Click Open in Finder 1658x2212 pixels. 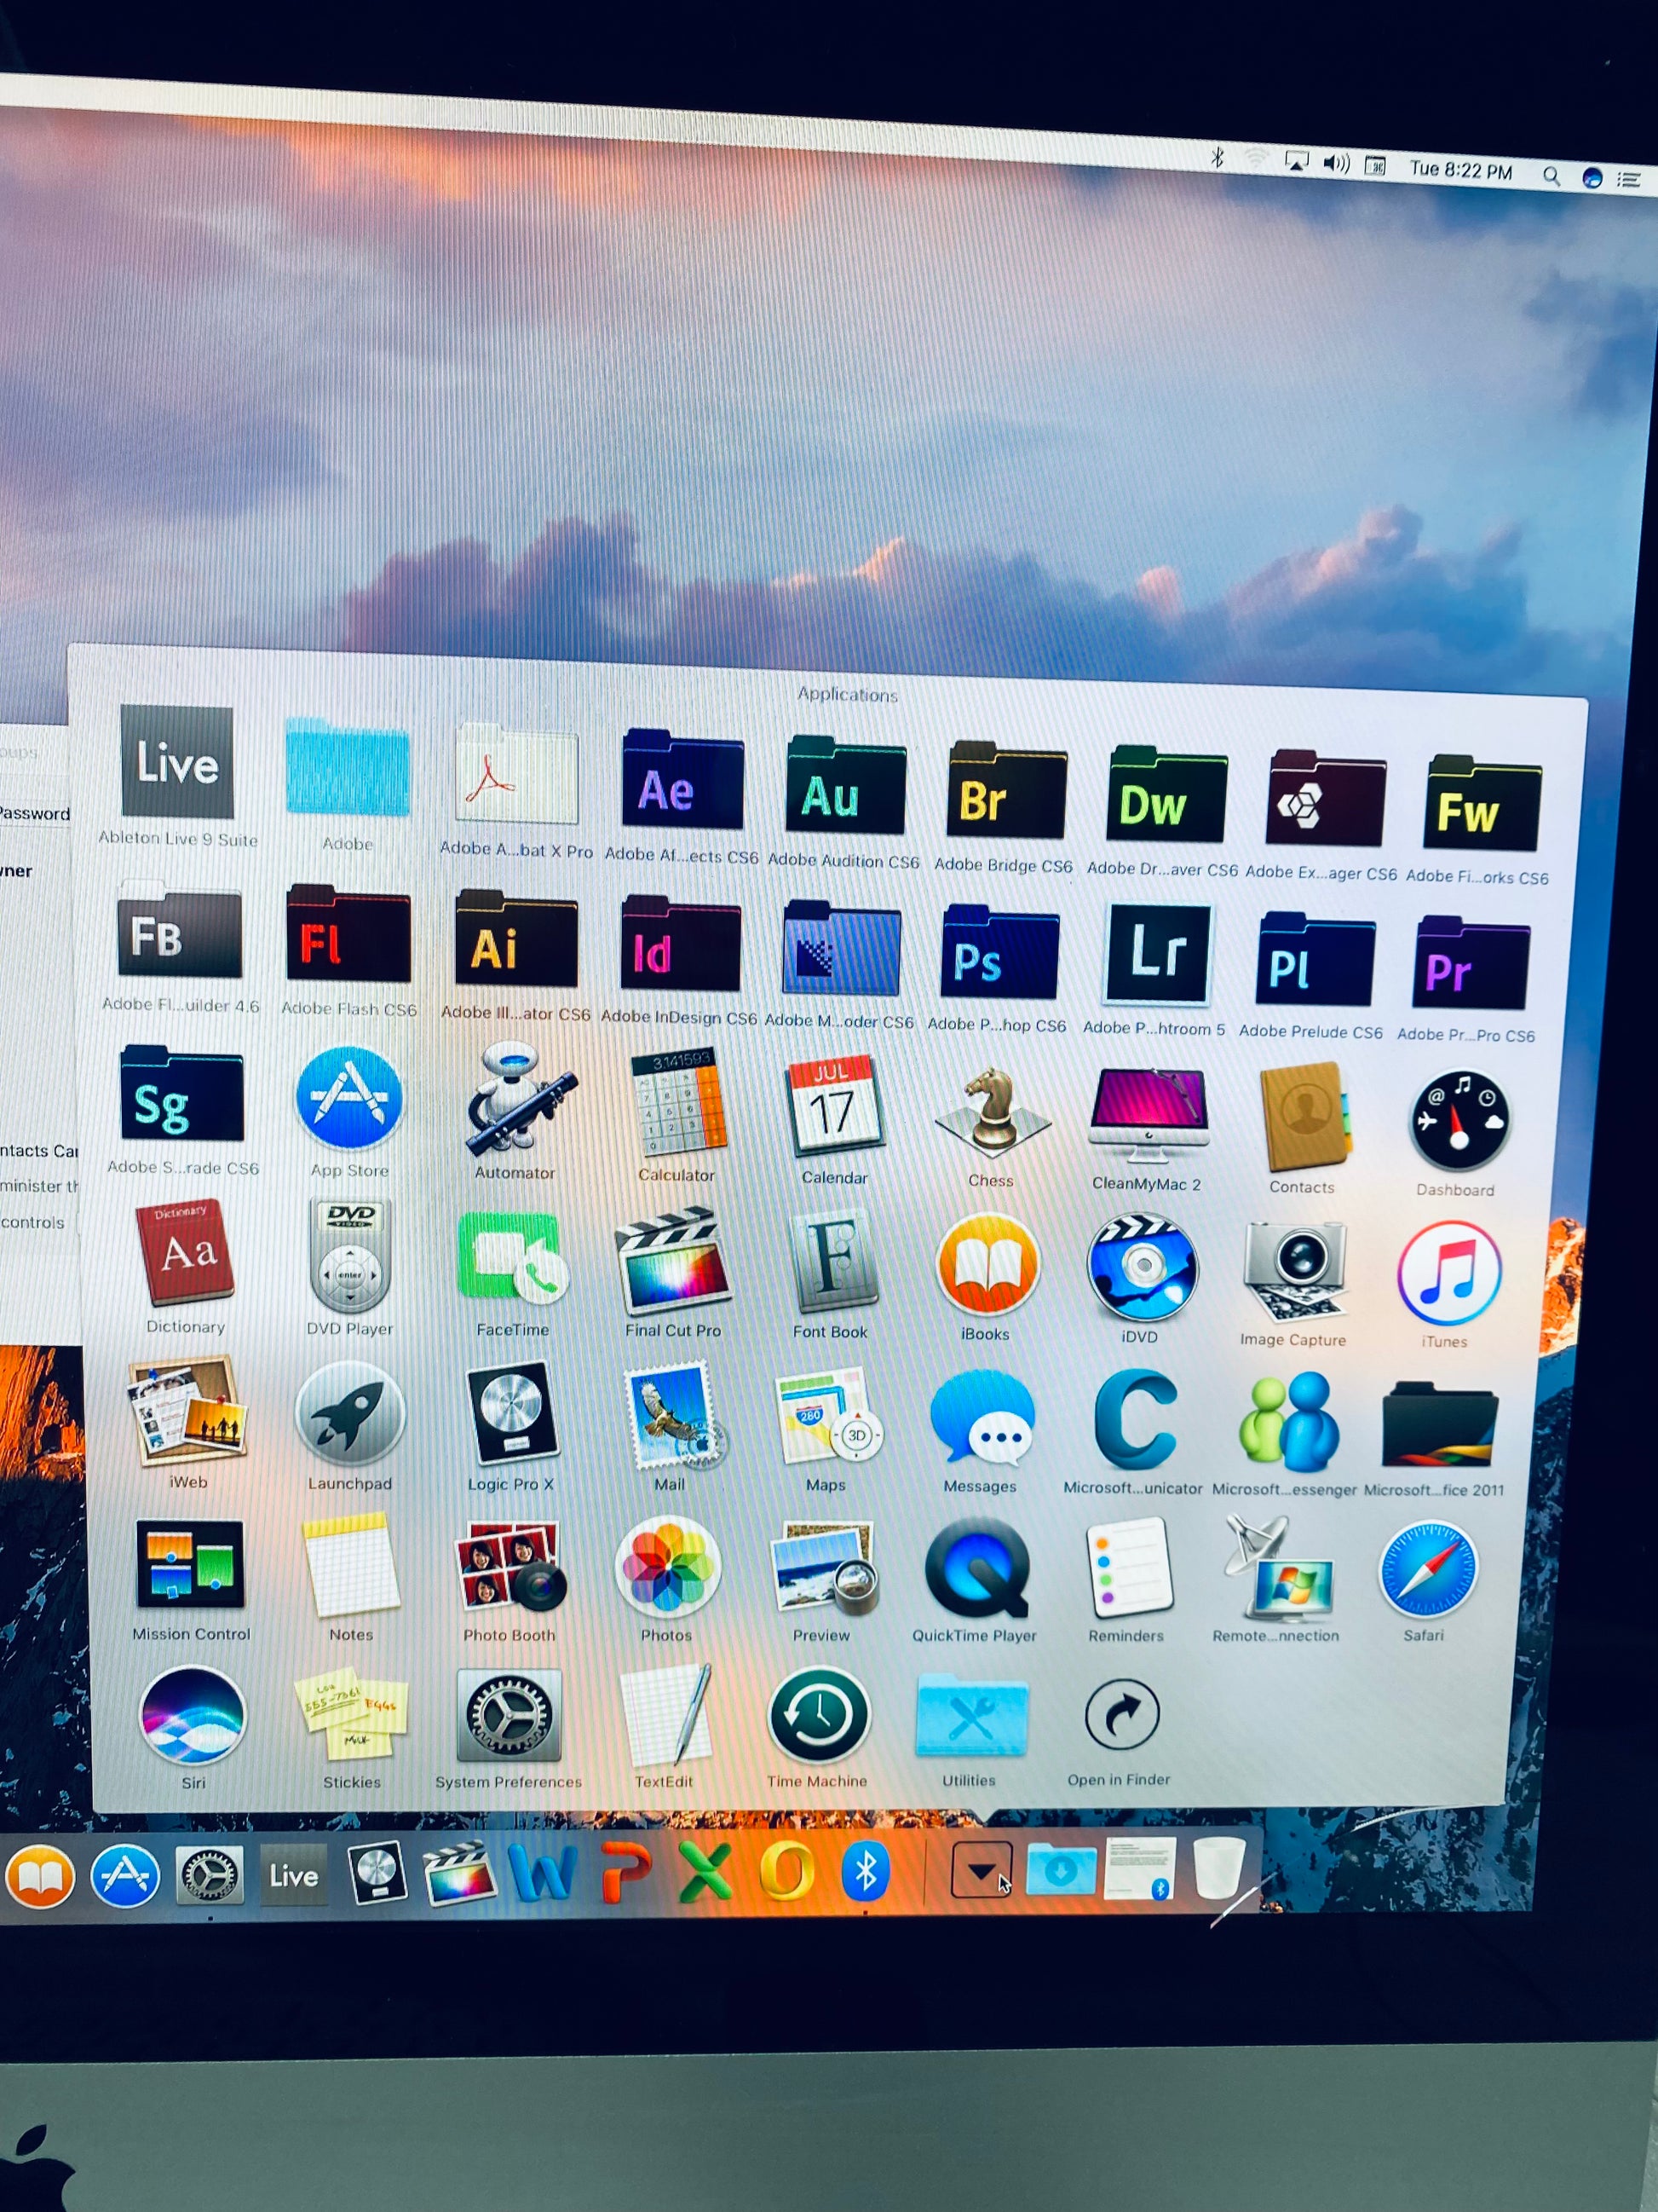1120,1716
